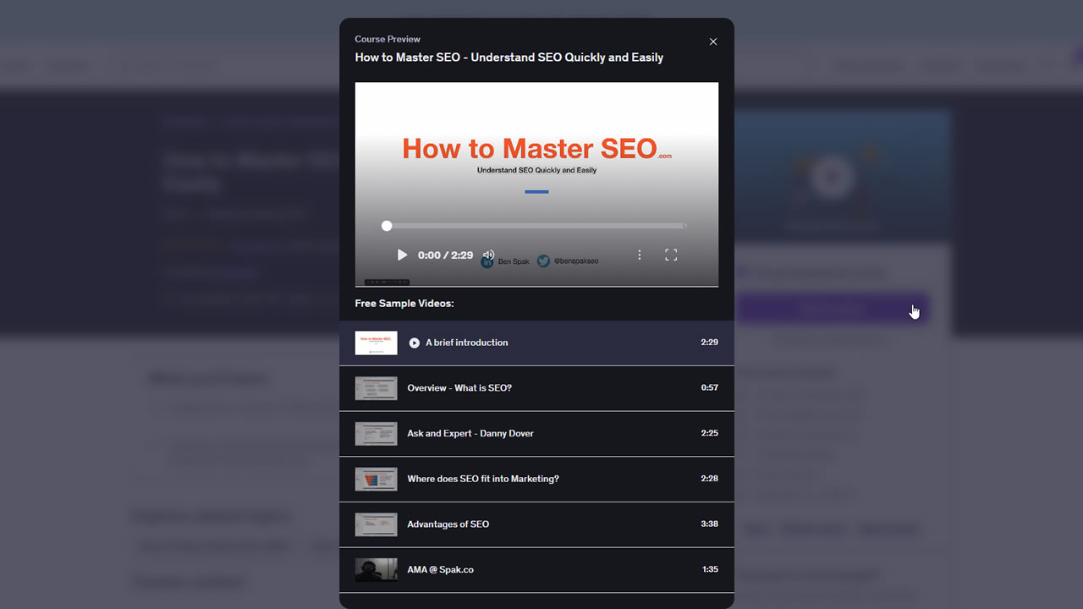Click the 'How to Master SEO' thumbnail image

point(376,343)
